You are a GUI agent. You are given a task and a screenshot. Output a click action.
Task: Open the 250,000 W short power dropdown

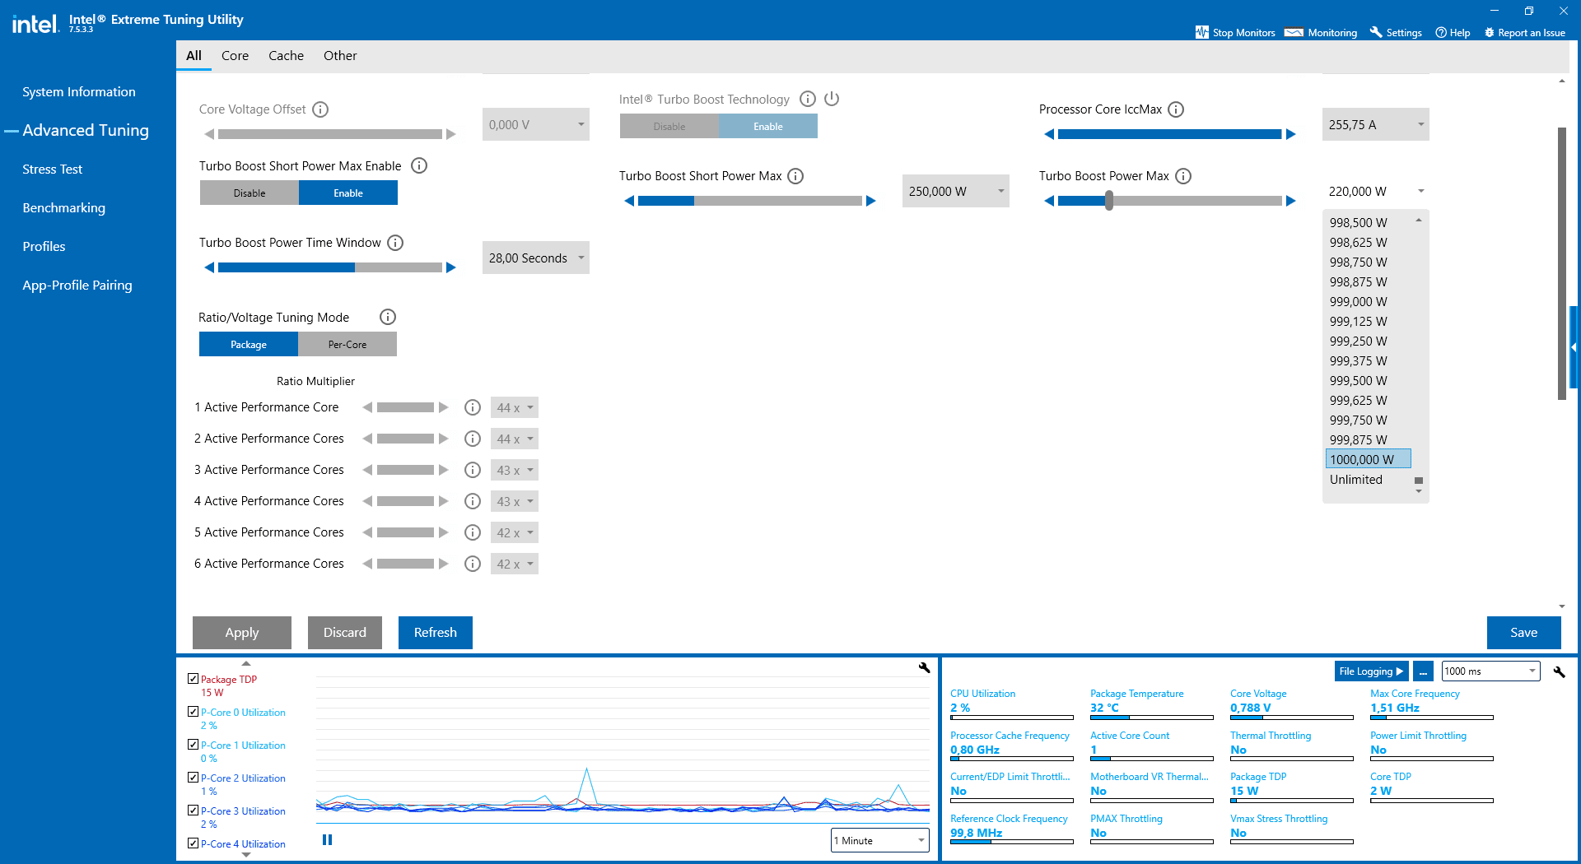[956, 192]
